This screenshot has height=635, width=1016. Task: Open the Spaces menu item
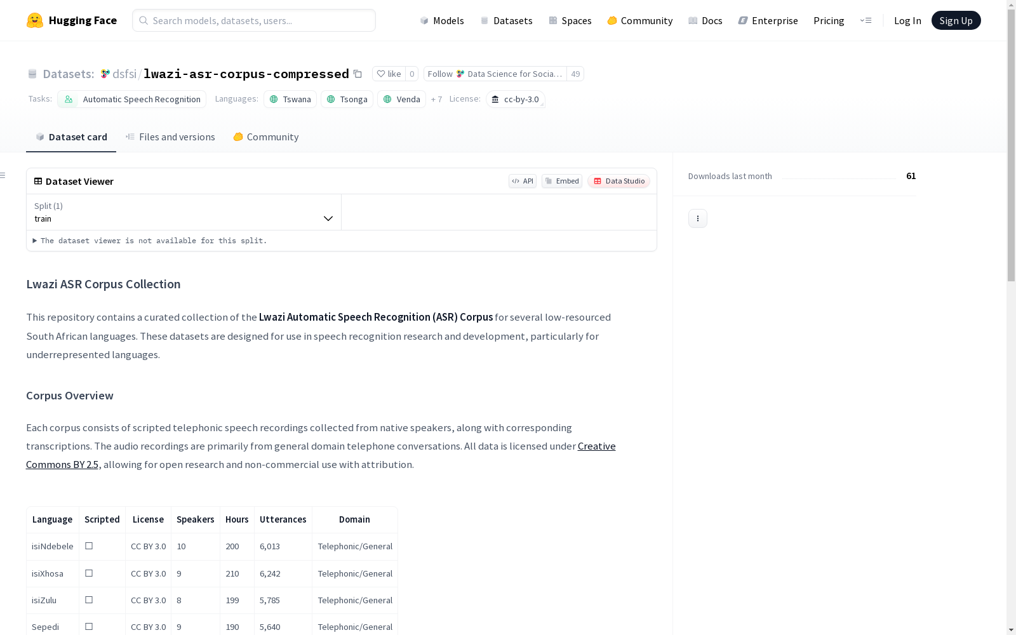(570, 20)
